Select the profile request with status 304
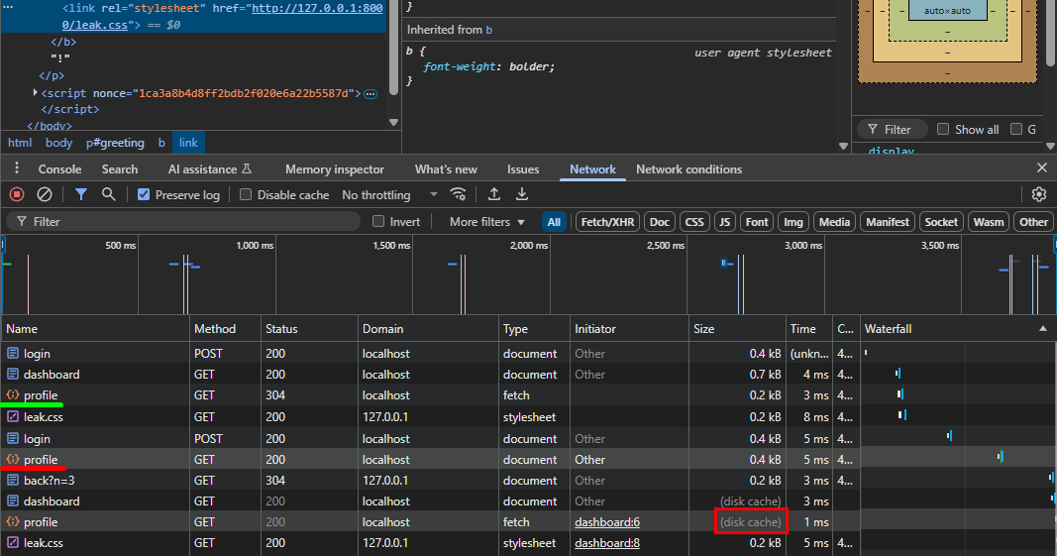 coord(430,395)
